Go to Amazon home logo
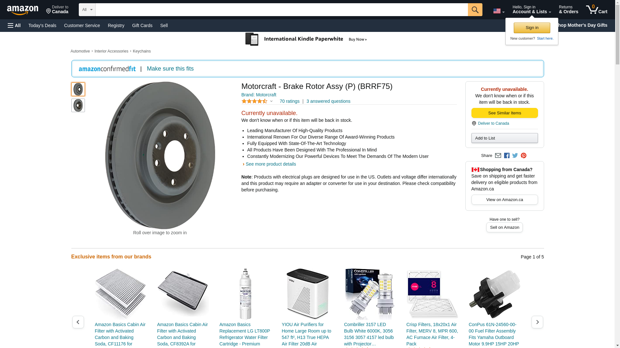Image resolution: width=620 pixels, height=348 pixels. 23,10
